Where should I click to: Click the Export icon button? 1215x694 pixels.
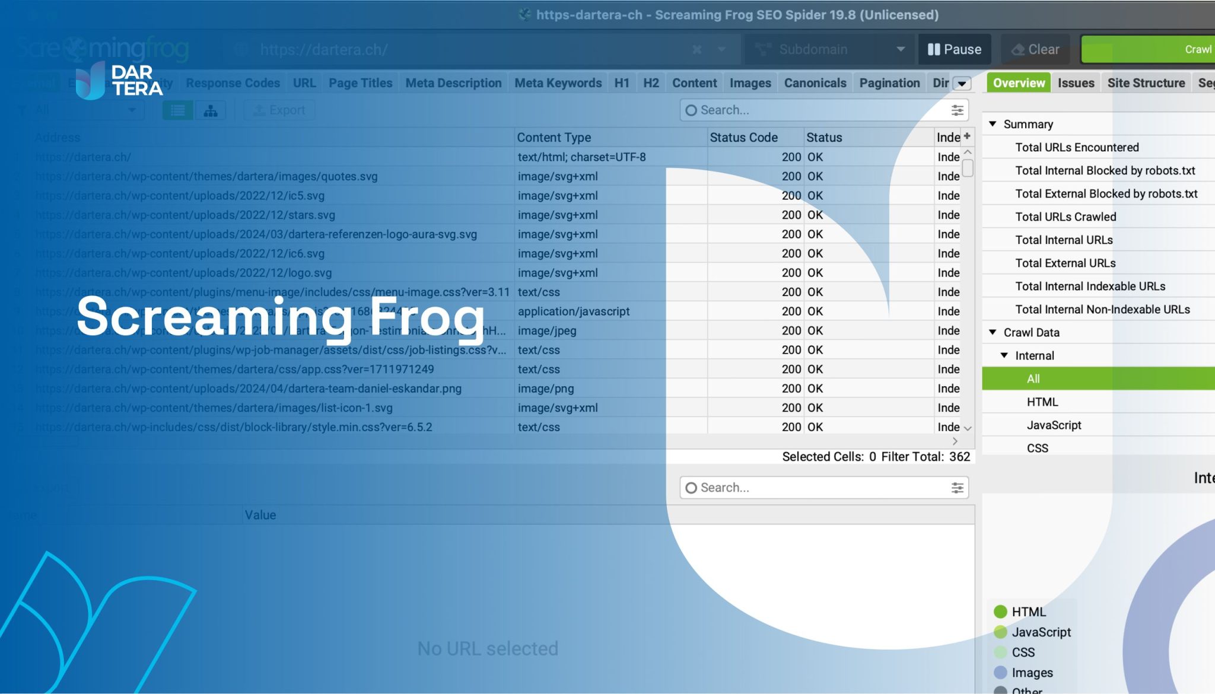coord(278,110)
